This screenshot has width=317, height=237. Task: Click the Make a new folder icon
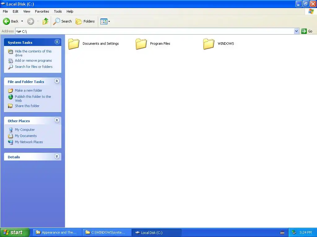tap(11, 91)
